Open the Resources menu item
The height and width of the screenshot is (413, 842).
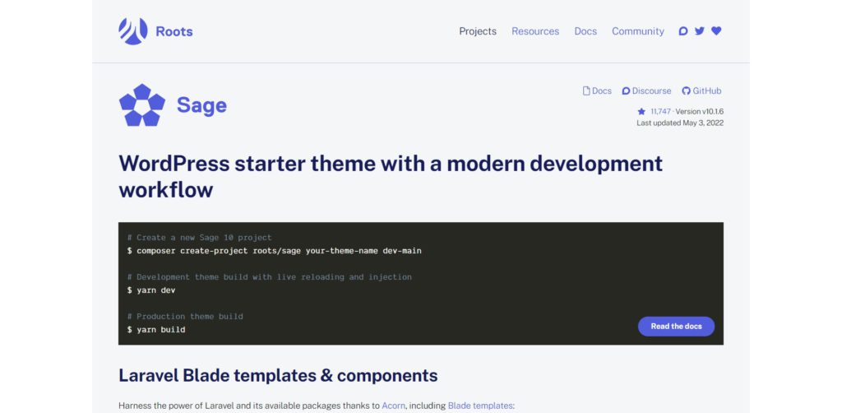[x=535, y=31]
